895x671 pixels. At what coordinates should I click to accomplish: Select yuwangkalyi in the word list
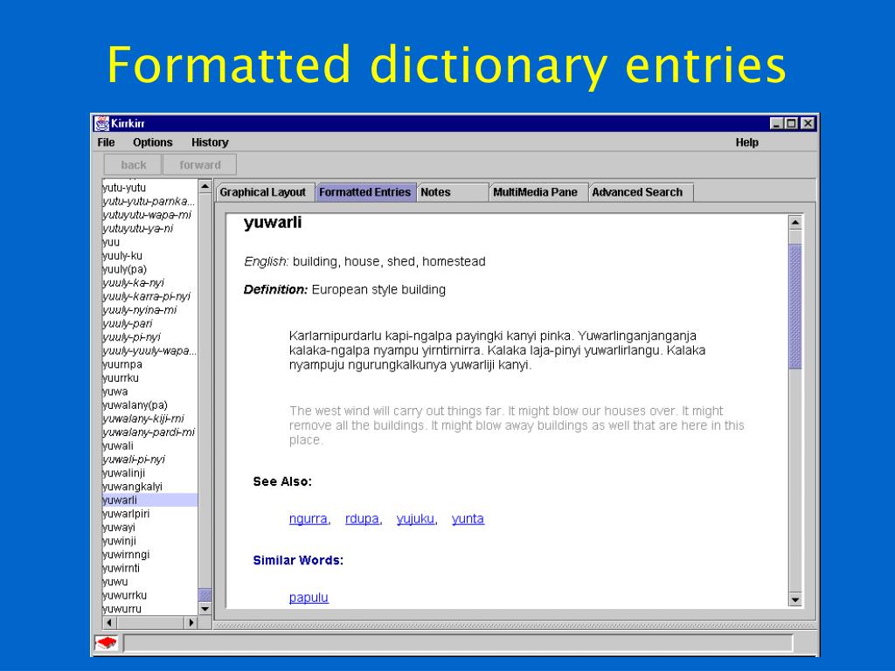point(149,487)
